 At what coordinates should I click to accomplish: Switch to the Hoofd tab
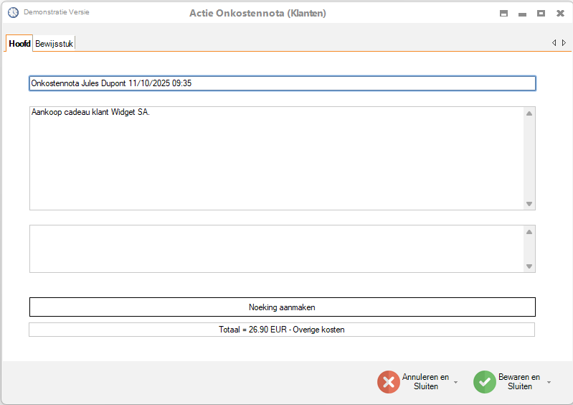pos(19,44)
